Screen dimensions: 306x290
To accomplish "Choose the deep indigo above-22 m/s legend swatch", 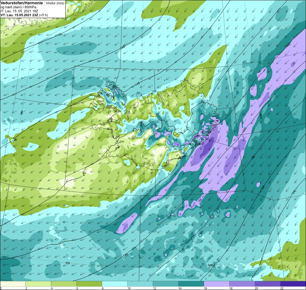I will (x=293, y=284).
